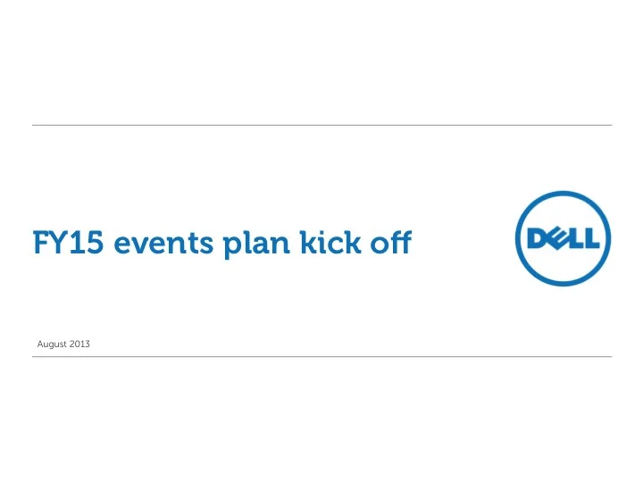Select the slanted E in the Dell logo
The width and height of the screenshot is (643, 481).
coord(557,239)
